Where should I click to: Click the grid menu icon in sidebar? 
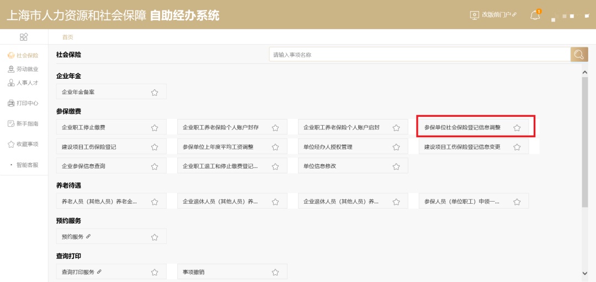click(x=24, y=37)
